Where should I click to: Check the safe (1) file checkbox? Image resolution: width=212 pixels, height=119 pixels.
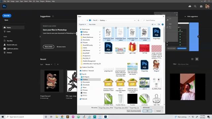pyautogui.click(x=140, y=78)
